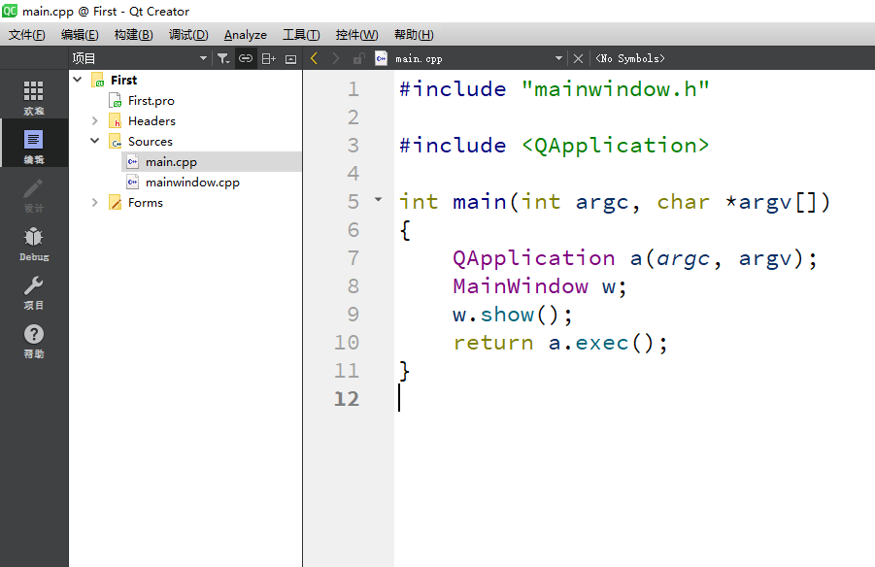Open the No Symbols selector
The height and width of the screenshot is (567, 875).
pos(630,58)
